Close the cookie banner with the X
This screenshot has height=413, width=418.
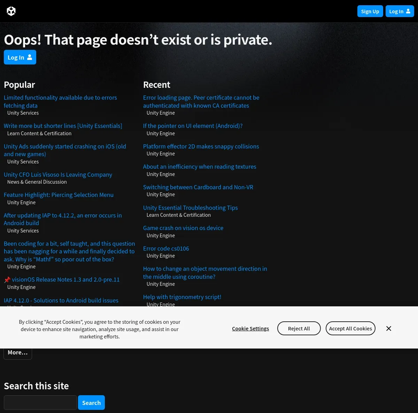click(389, 328)
